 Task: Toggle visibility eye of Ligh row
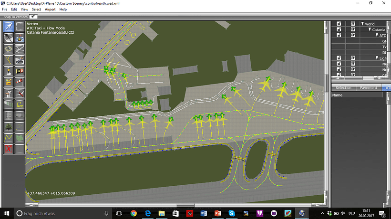(353, 58)
